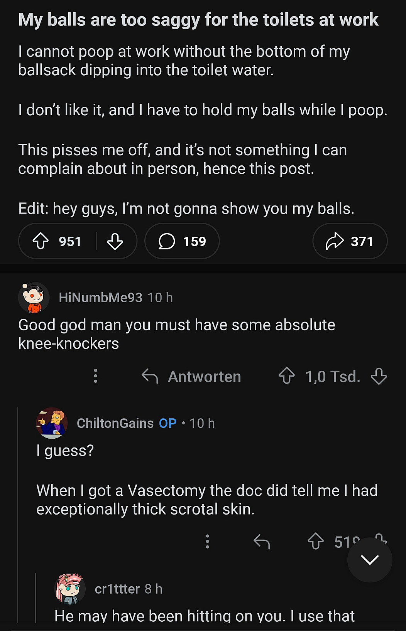The width and height of the screenshot is (406, 631).
Task: Reply to ChiltonGains' comment with arrow icon
Action: pos(262,541)
